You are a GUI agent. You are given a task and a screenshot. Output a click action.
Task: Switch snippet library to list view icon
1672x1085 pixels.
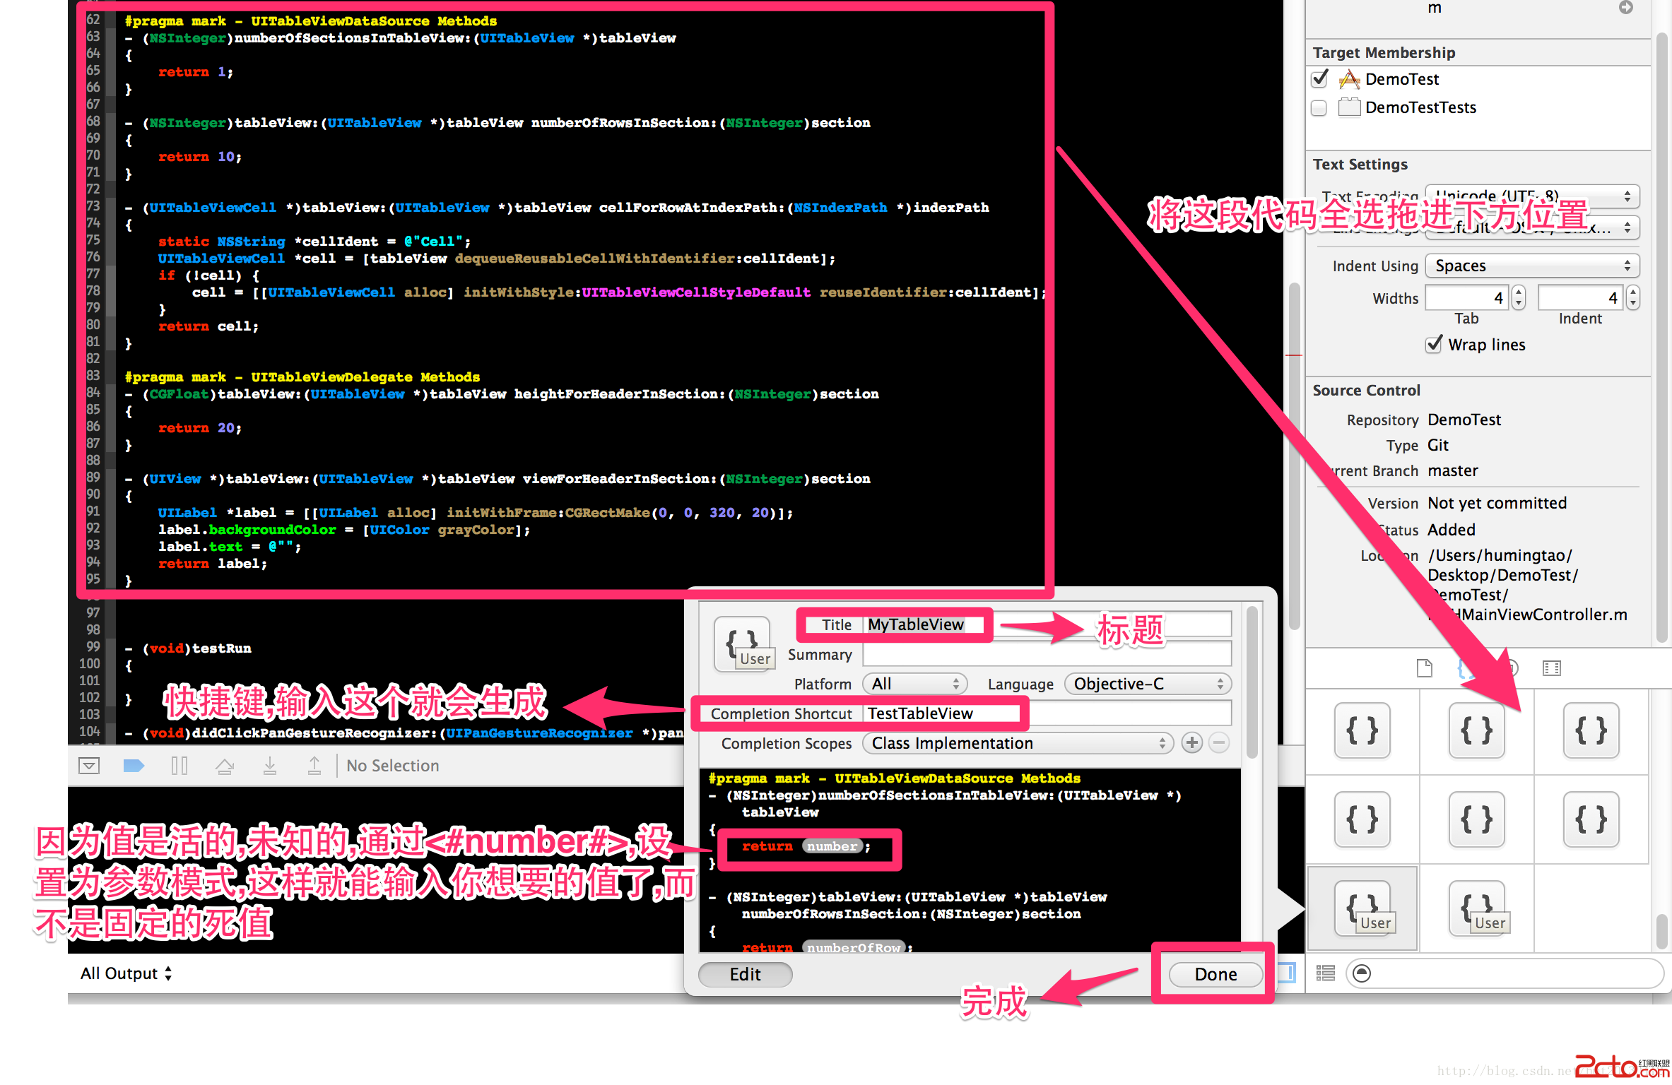pyautogui.click(x=1326, y=973)
